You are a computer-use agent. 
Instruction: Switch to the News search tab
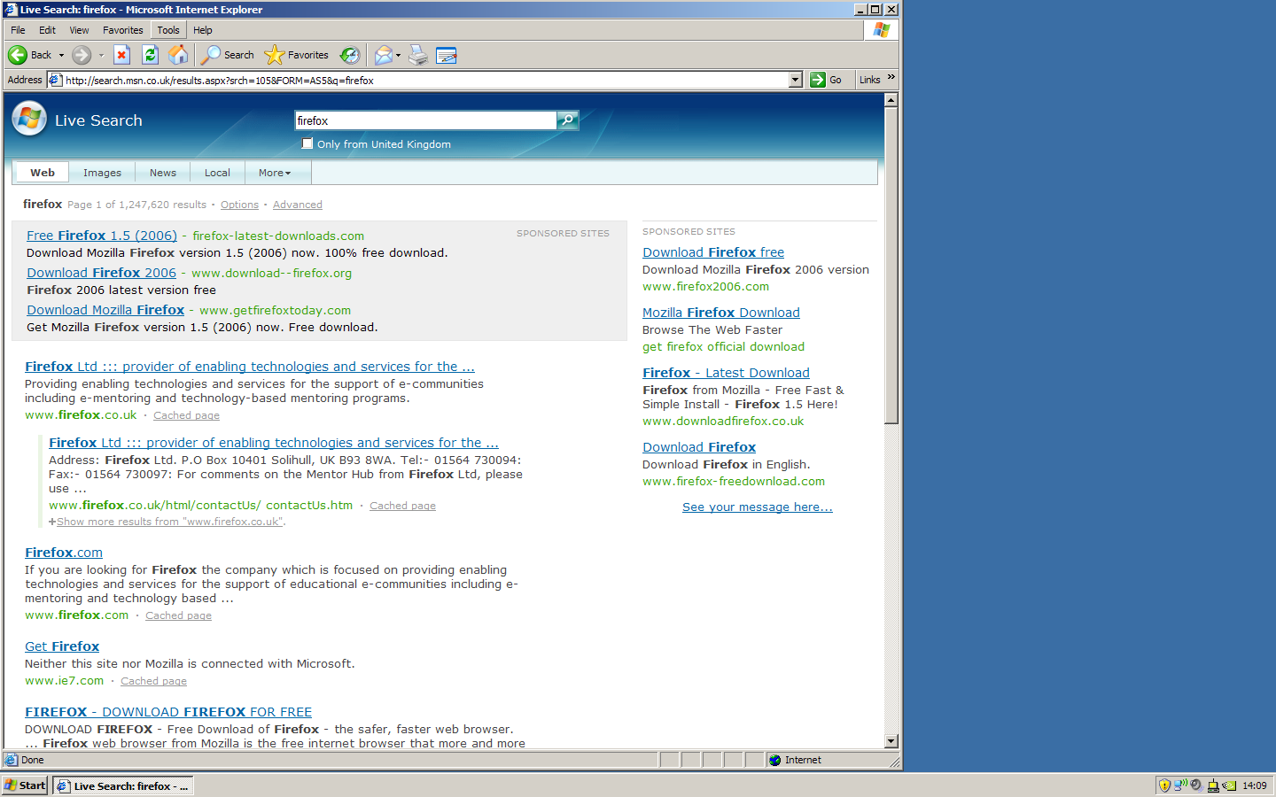pos(163,173)
